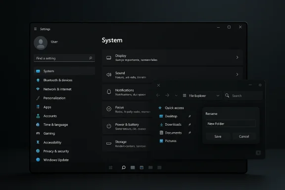Click the Notifications bell icon

click(x=109, y=92)
